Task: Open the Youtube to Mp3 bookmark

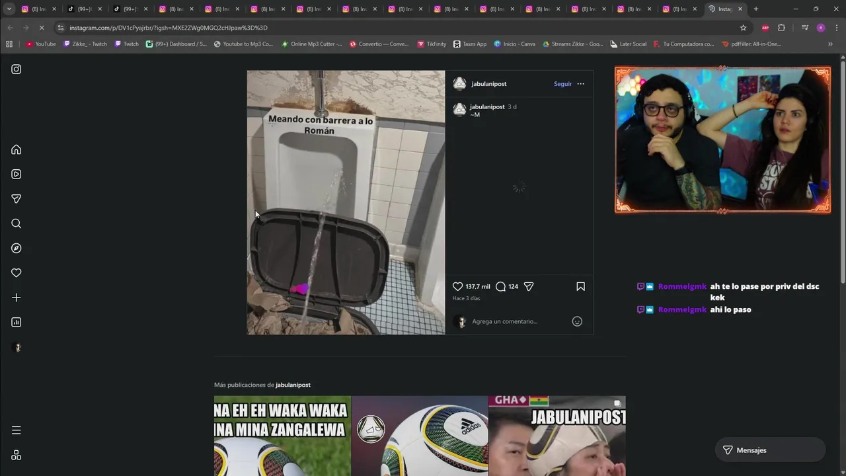Action: 243,44
